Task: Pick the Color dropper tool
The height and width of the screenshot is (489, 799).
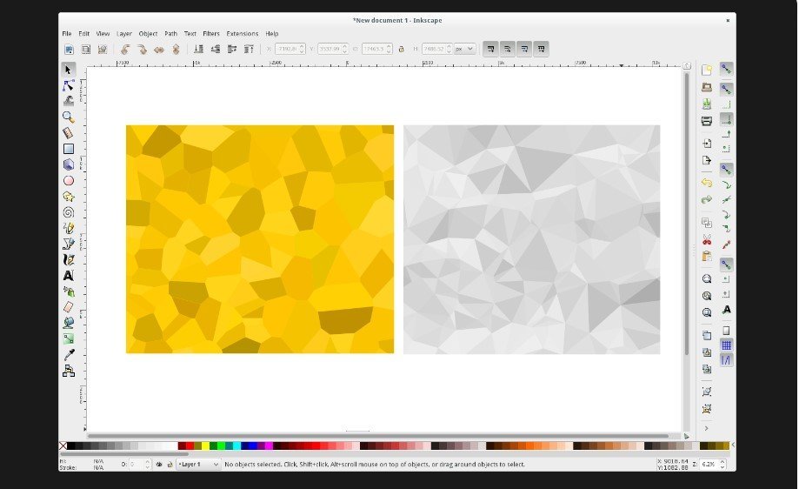Action: point(68,355)
